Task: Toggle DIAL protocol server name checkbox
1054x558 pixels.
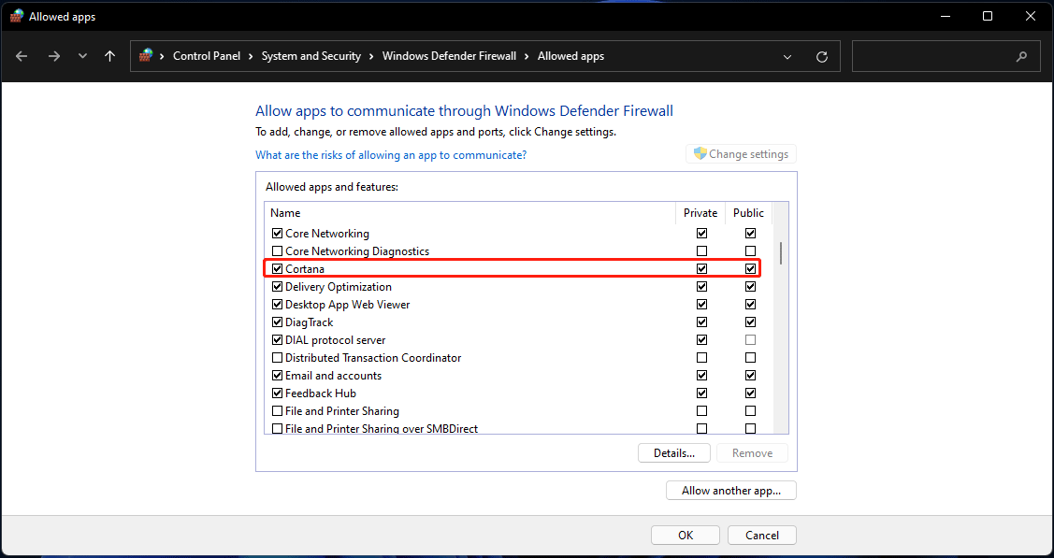Action: coord(277,340)
